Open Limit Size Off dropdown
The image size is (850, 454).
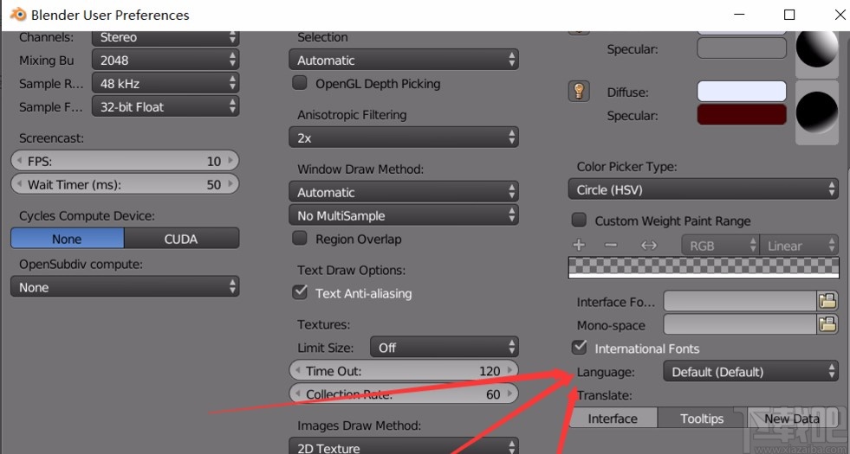(444, 348)
